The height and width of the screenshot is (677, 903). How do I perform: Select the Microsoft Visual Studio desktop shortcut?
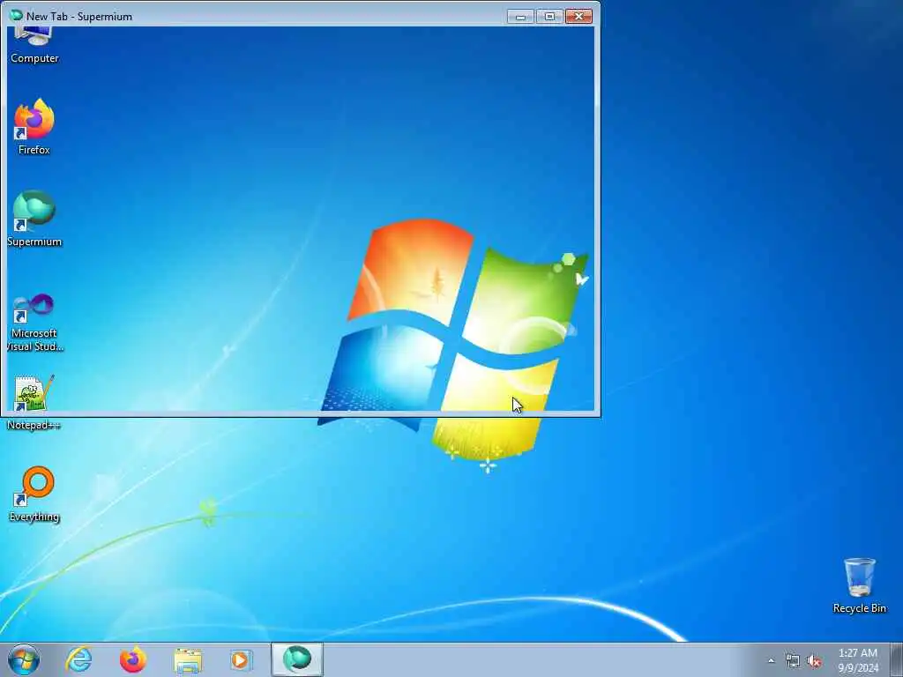pos(34,323)
